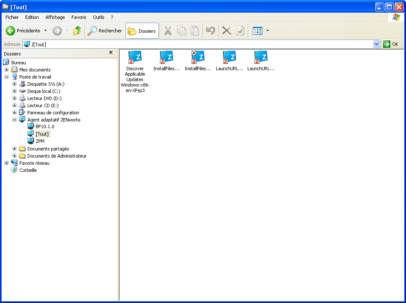Viewport: 406px width, 303px height.
Task: Open the Affichage menu
Action: point(55,17)
